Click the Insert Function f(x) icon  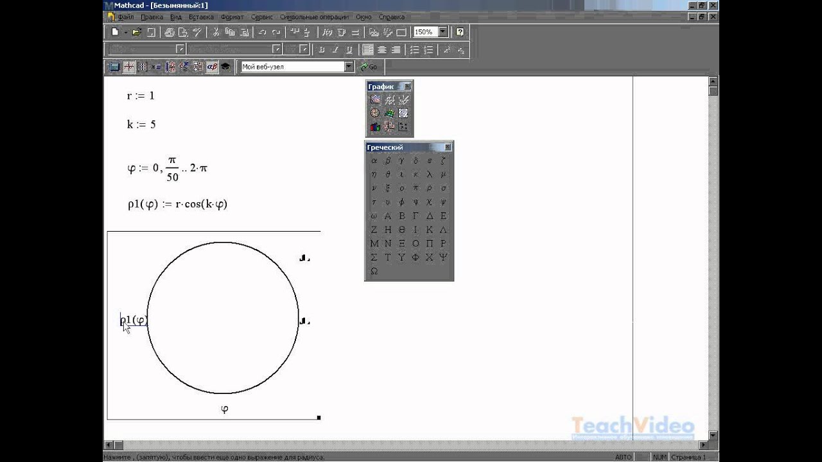click(x=327, y=32)
